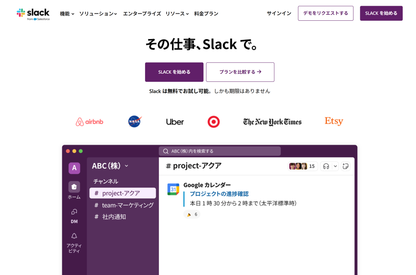The height and width of the screenshot is (275, 416).
Task: Click the NASA logo
Action: 135,121
